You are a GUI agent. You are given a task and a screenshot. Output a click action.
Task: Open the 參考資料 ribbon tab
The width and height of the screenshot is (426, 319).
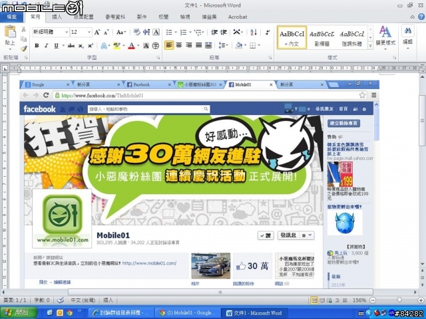point(115,17)
